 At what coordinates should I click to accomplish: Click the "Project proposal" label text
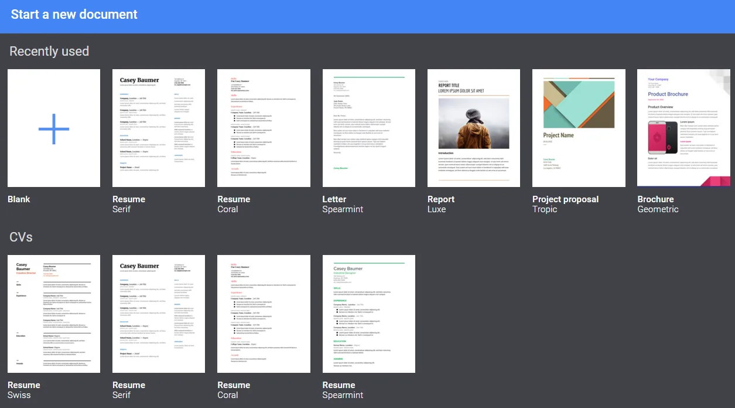pyautogui.click(x=566, y=199)
